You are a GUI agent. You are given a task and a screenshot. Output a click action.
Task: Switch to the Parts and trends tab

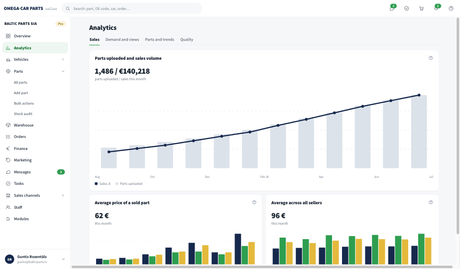[160, 39]
